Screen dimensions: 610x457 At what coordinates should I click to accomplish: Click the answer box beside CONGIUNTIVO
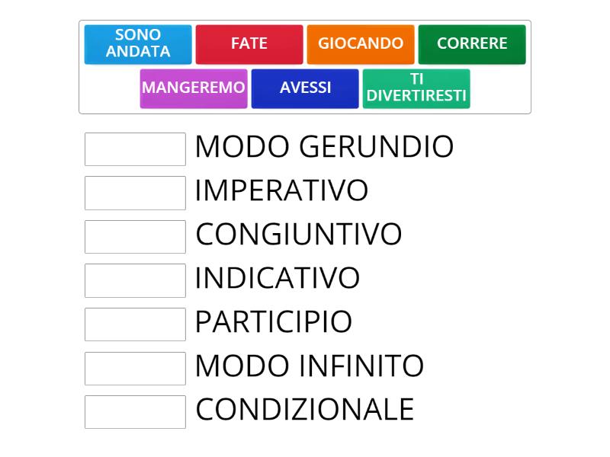135,237
